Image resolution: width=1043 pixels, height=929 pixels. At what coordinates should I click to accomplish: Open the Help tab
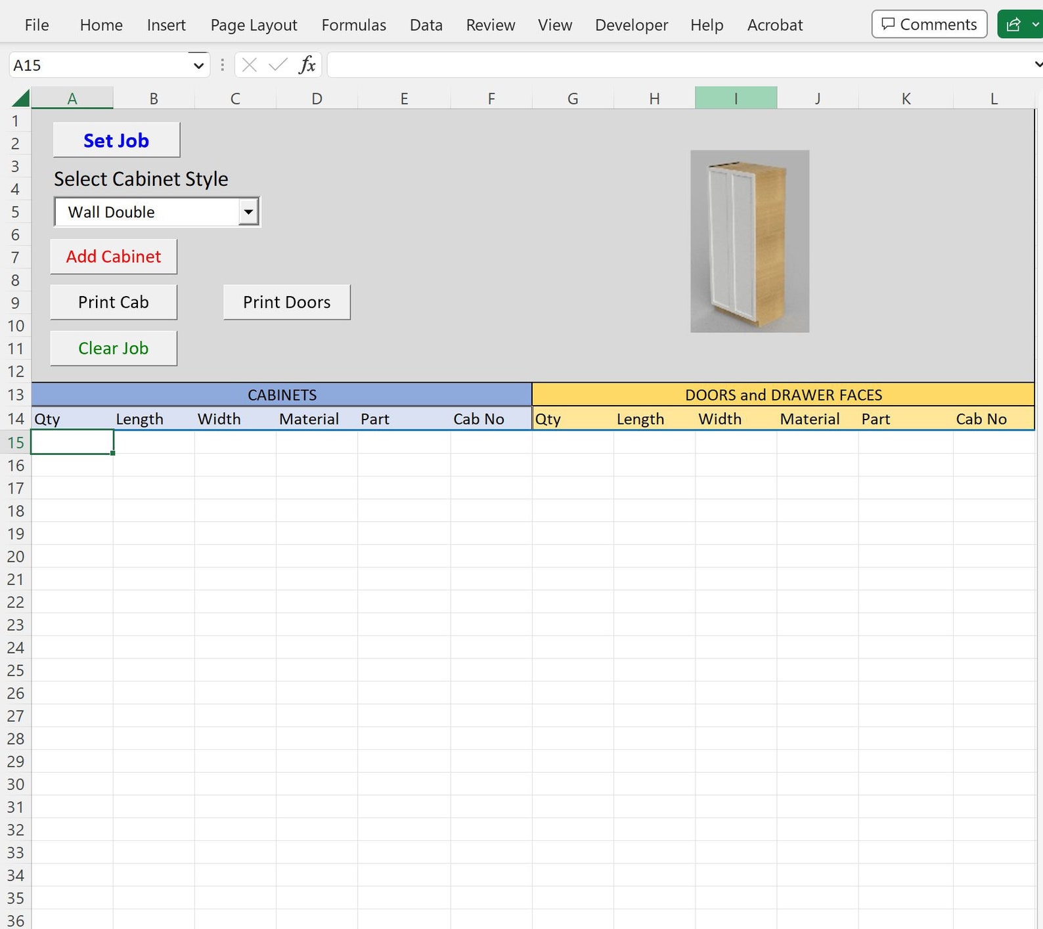pos(707,25)
